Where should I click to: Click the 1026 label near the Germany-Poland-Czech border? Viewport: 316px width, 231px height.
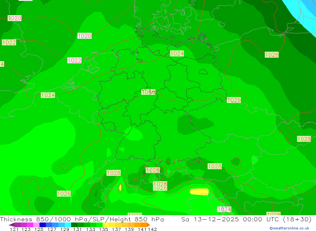point(234,100)
